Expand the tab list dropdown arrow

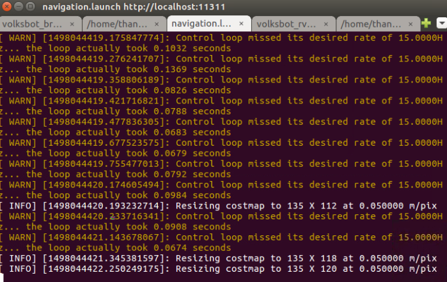click(441, 24)
